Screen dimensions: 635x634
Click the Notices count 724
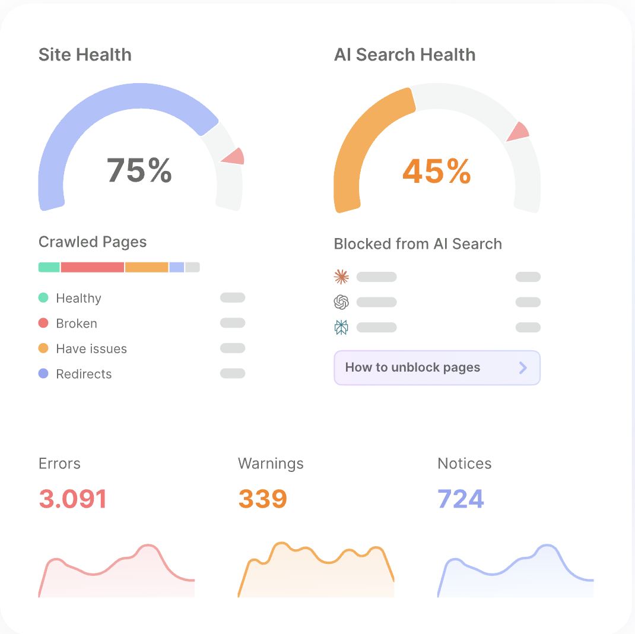coord(461,499)
